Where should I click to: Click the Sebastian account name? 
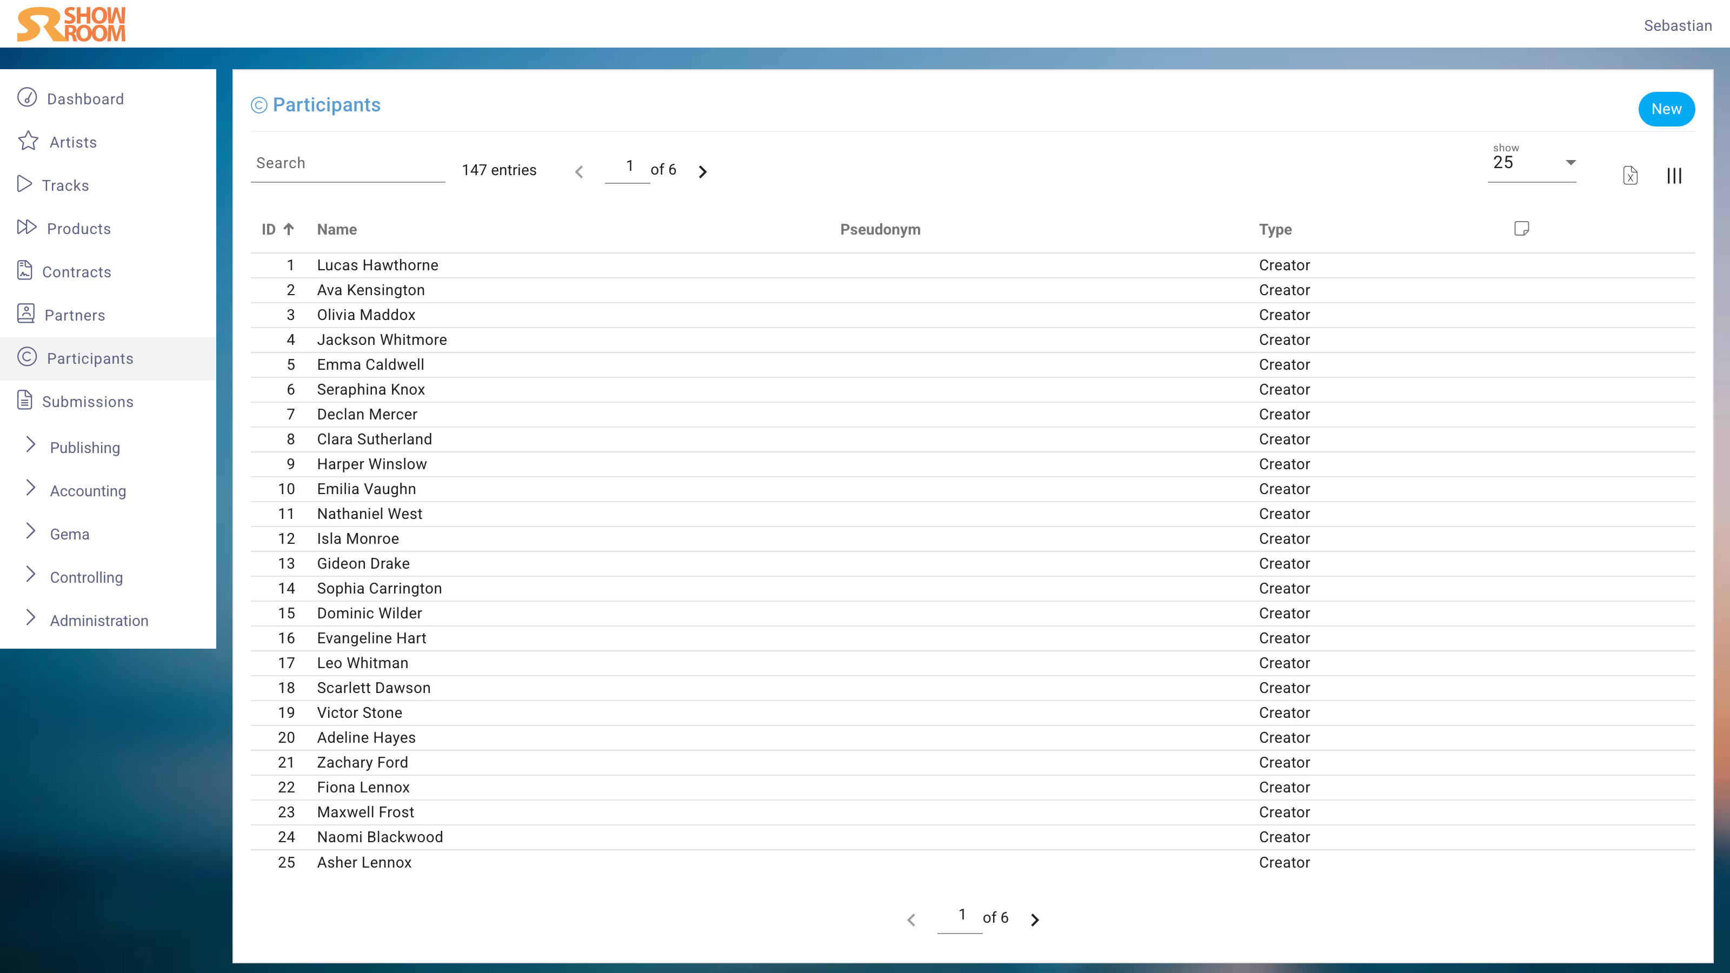(x=1678, y=25)
